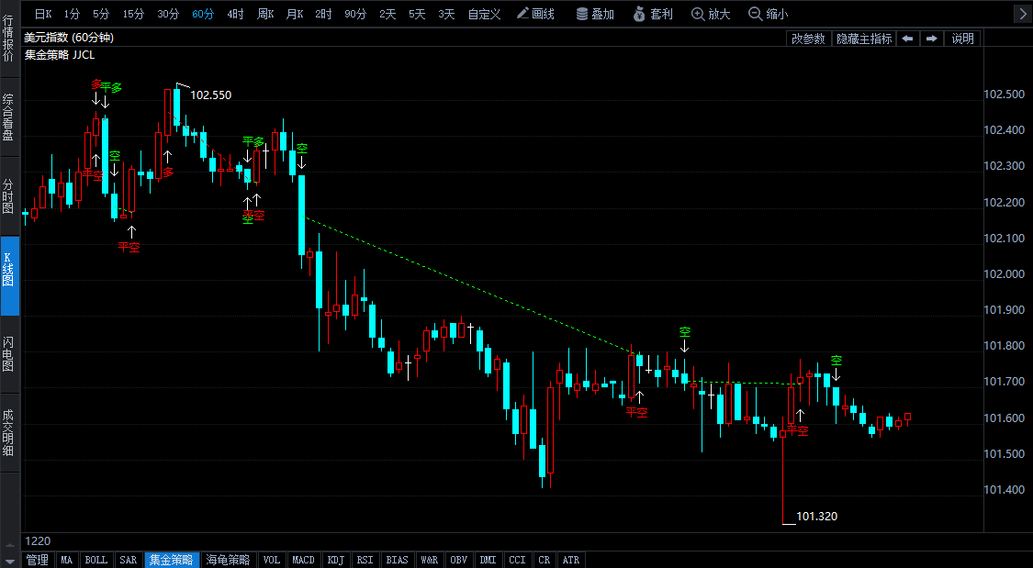The height and width of the screenshot is (568, 1033).
Task: Switch to 90分 timeframe
Action: pyautogui.click(x=355, y=14)
